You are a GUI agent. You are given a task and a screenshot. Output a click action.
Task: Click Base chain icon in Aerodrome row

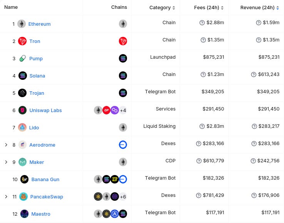(123, 145)
